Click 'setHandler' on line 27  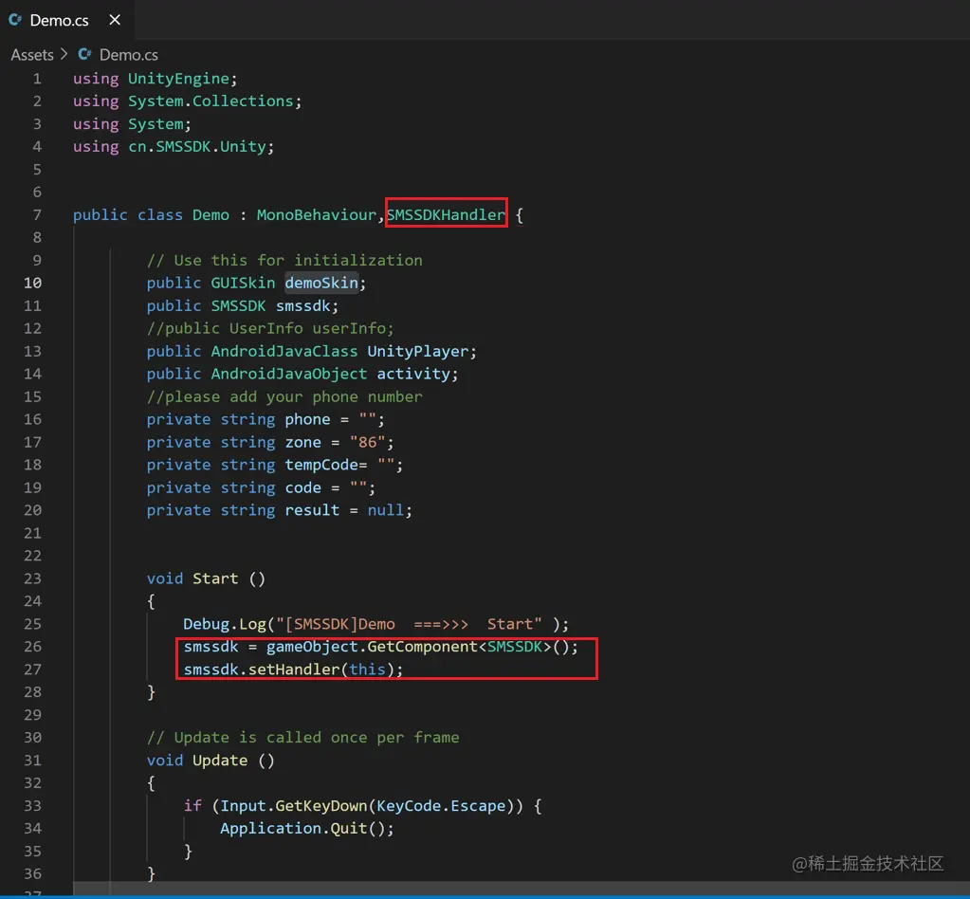(294, 670)
